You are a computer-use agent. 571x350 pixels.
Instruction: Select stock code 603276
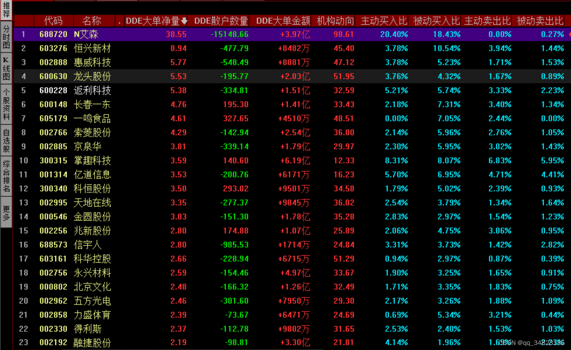pos(53,48)
